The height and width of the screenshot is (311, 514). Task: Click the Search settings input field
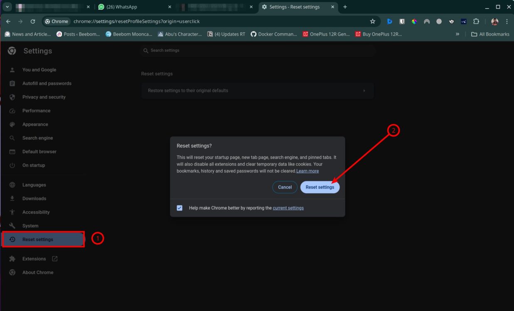point(258,50)
